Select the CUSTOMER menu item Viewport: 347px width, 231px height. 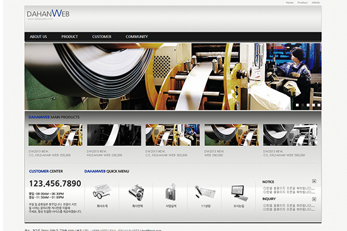[102, 37]
